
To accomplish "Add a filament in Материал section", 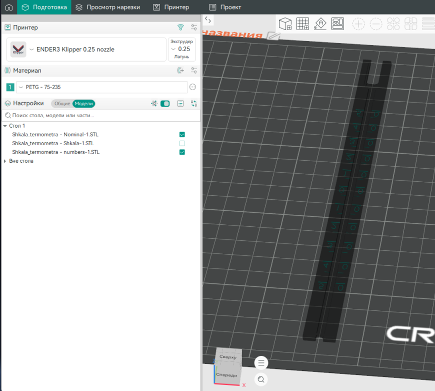I will click(180, 70).
